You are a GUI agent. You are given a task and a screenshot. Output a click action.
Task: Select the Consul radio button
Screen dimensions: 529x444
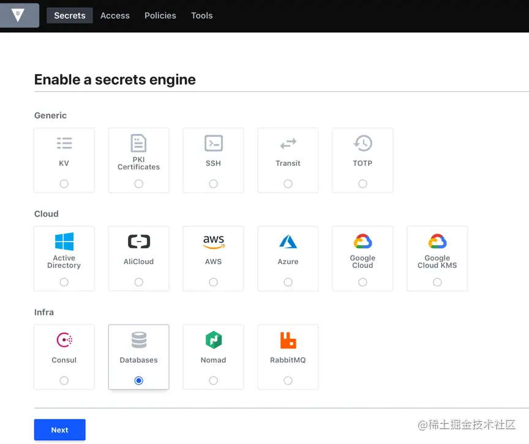coord(64,380)
